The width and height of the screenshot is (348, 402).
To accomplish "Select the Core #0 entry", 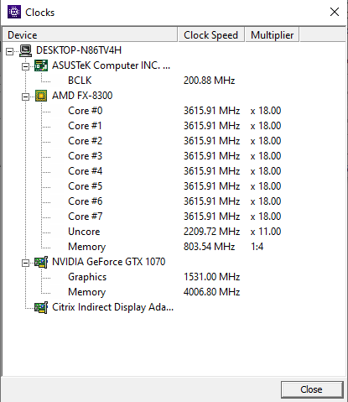I will [86, 111].
